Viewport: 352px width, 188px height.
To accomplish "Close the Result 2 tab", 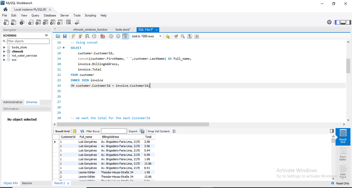I will [68, 183].
